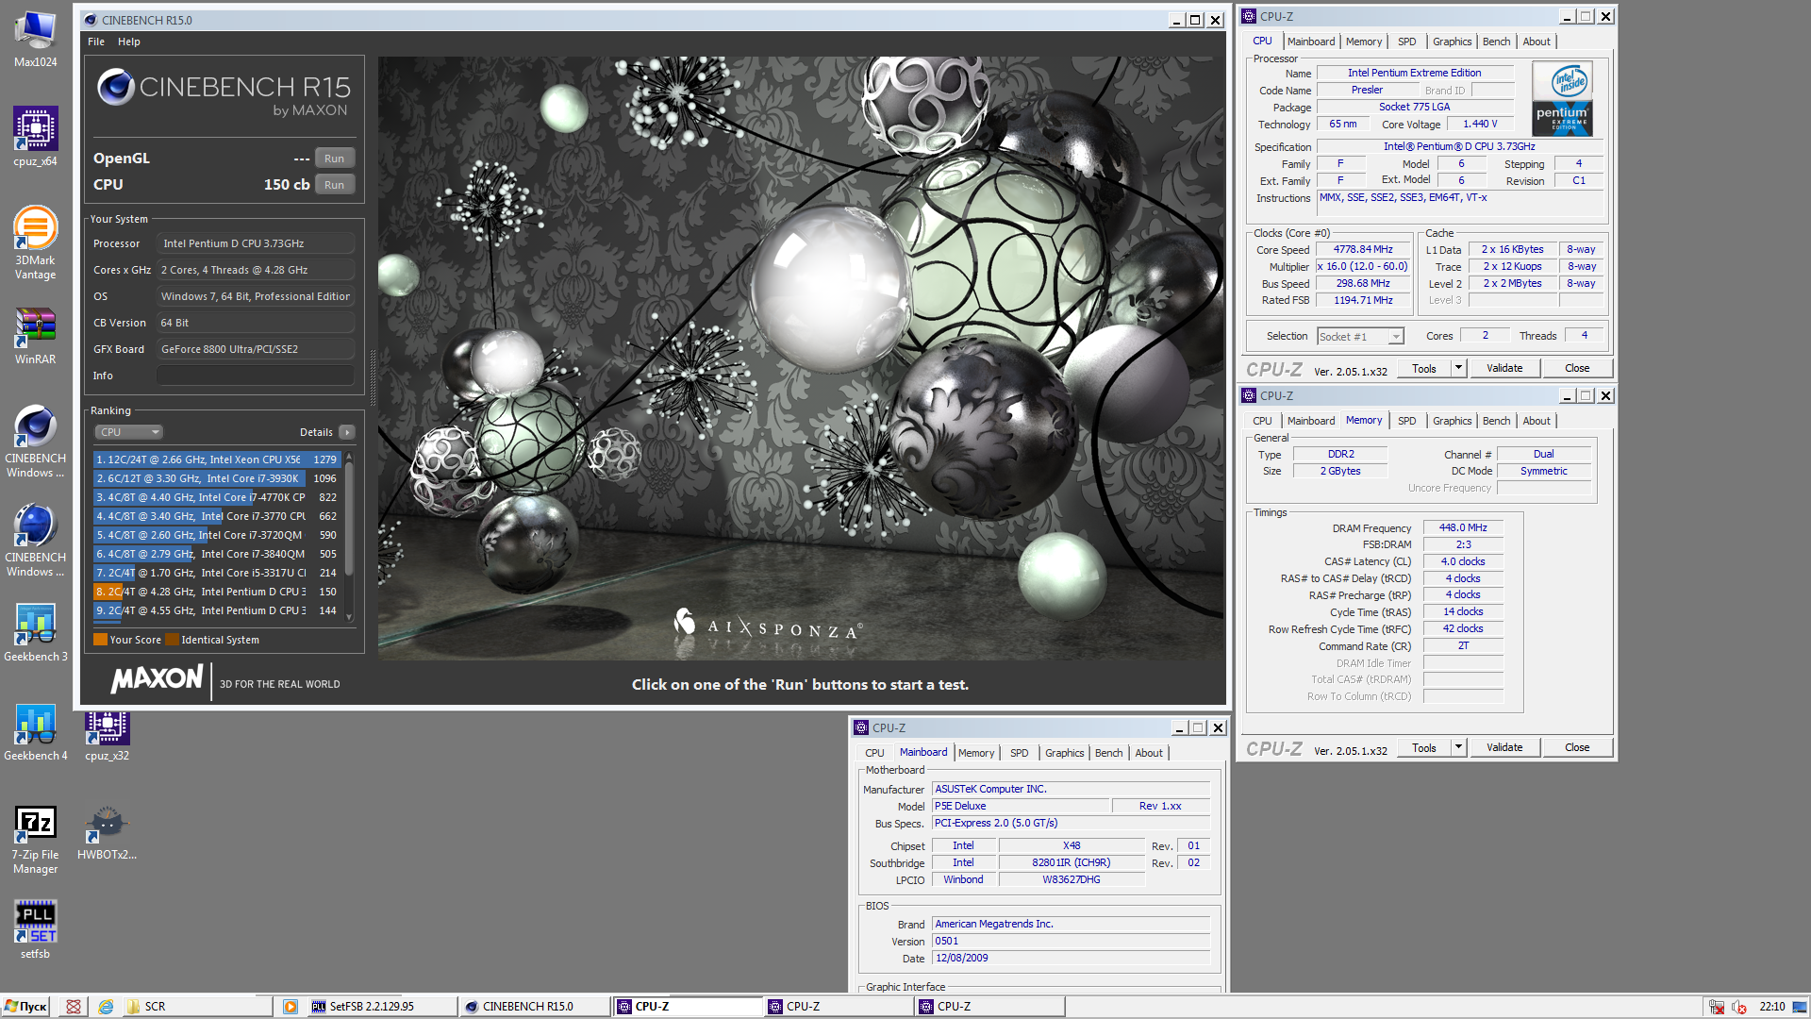Click the red taskbar quick-launch icon

coord(73,1007)
